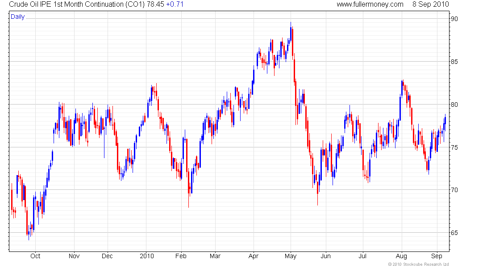This screenshot has height=268, width=491.
Task: Click the Dec label on time axis
Action: pyautogui.click(x=108, y=256)
